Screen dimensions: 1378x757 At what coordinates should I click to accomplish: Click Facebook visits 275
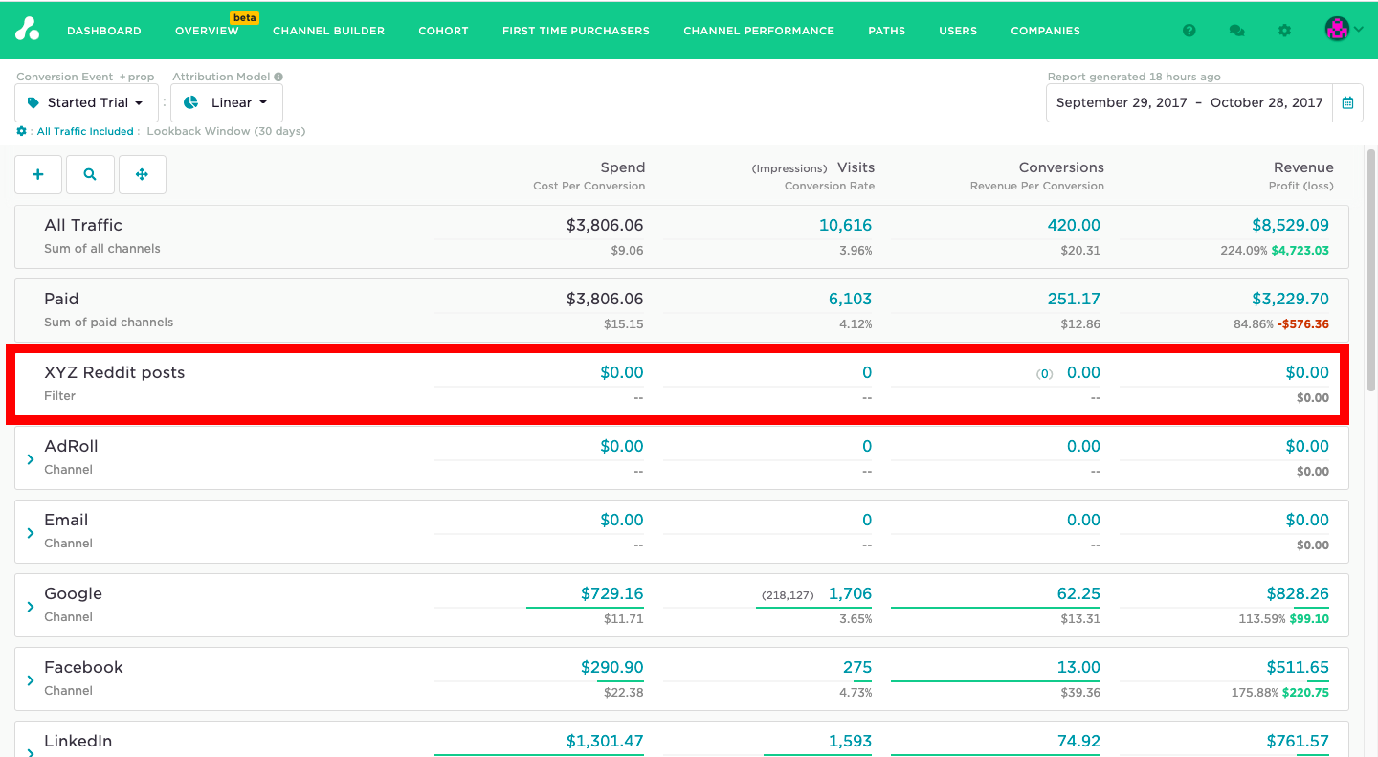(x=857, y=667)
